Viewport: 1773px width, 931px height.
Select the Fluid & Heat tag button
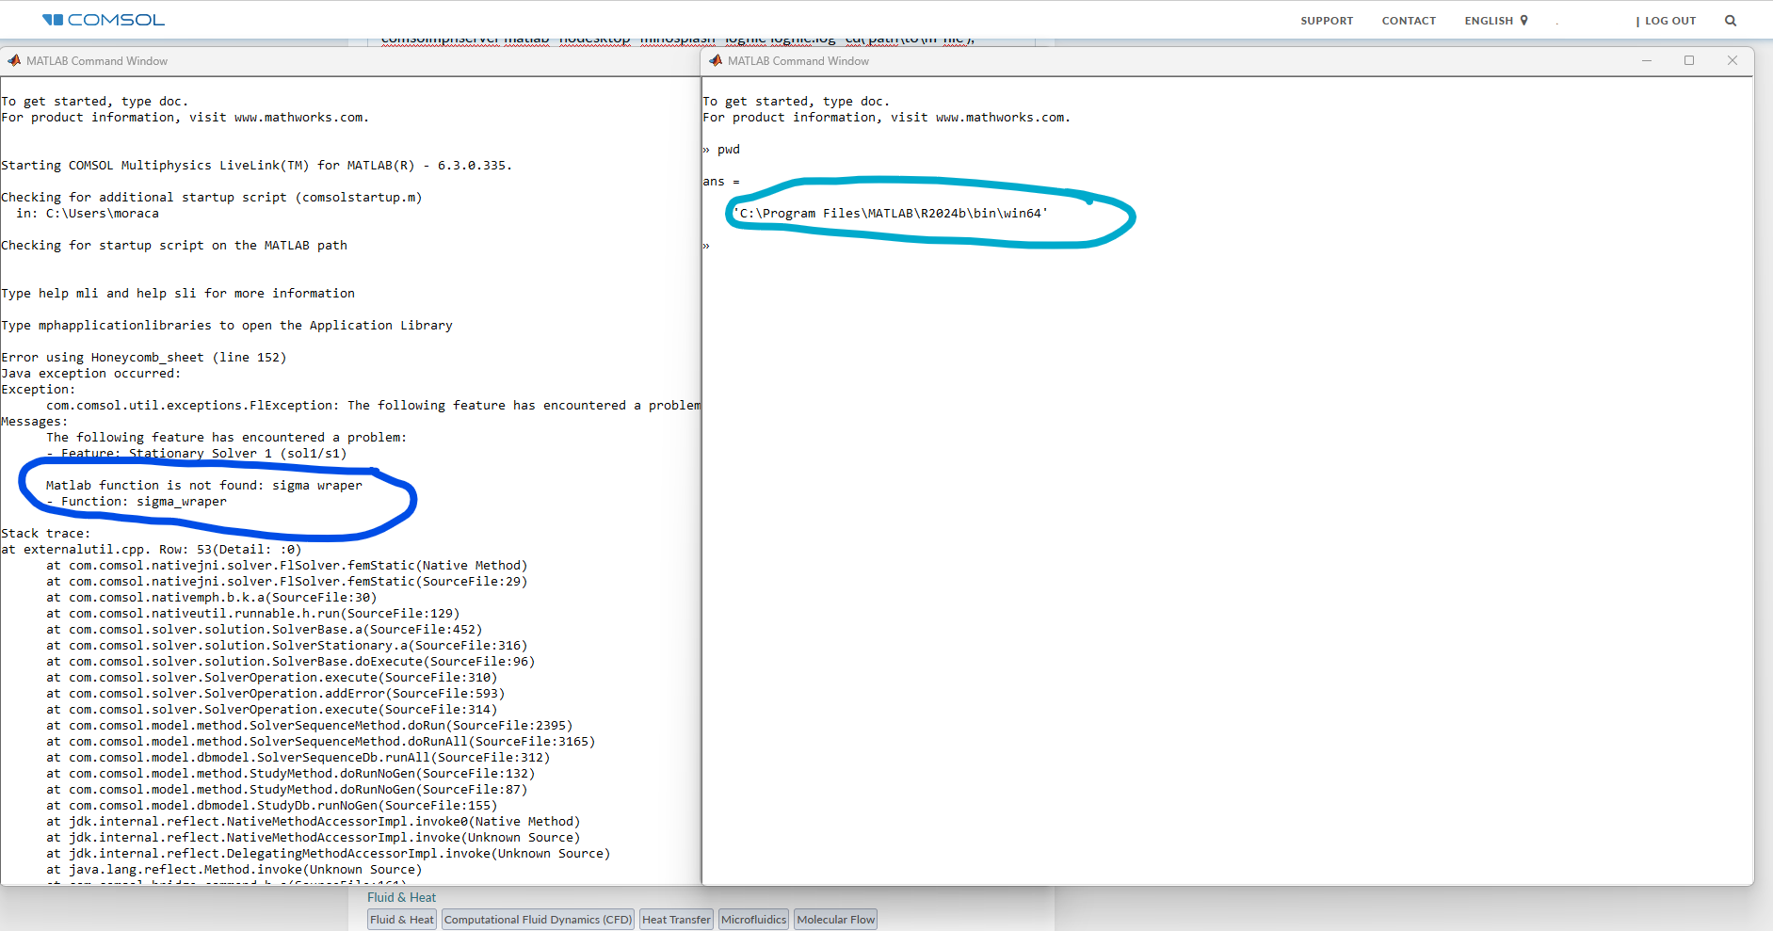(x=402, y=920)
